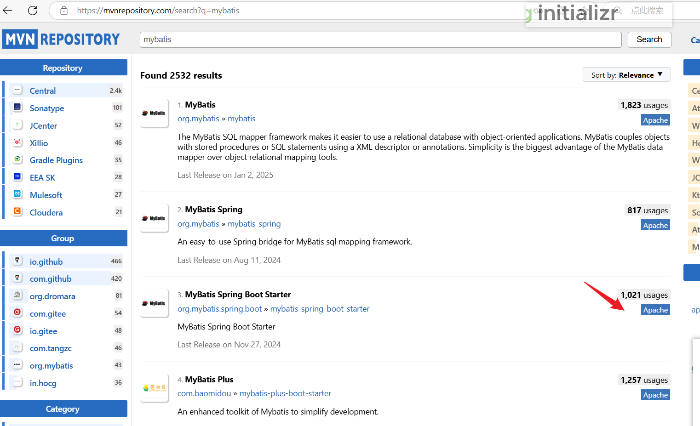Click the io.gitee group icon

tap(17, 330)
